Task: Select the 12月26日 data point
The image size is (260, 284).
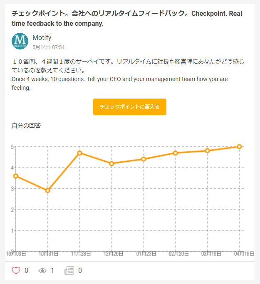Action: [111, 163]
